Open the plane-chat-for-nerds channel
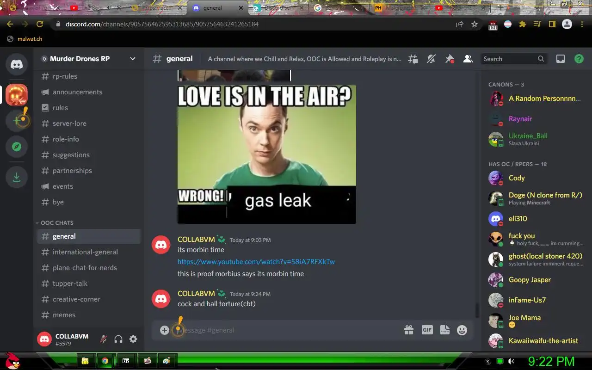The image size is (592, 370). click(x=89, y=268)
